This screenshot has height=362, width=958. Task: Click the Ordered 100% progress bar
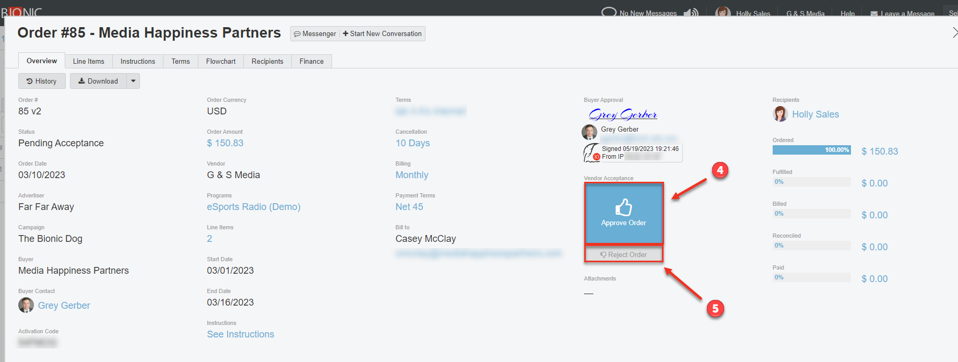[x=811, y=150]
